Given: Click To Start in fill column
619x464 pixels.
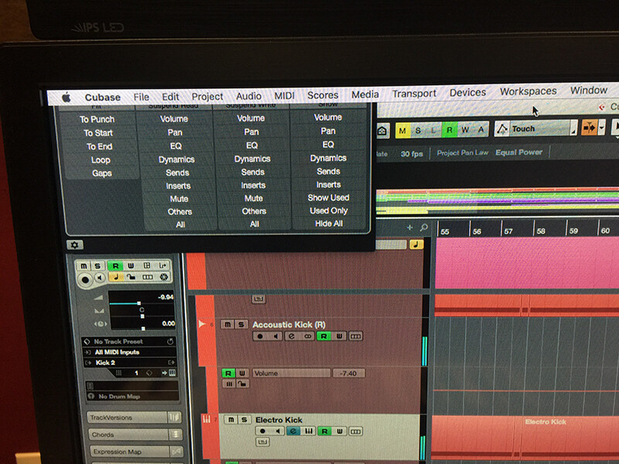Looking at the screenshot, I should coord(98,133).
